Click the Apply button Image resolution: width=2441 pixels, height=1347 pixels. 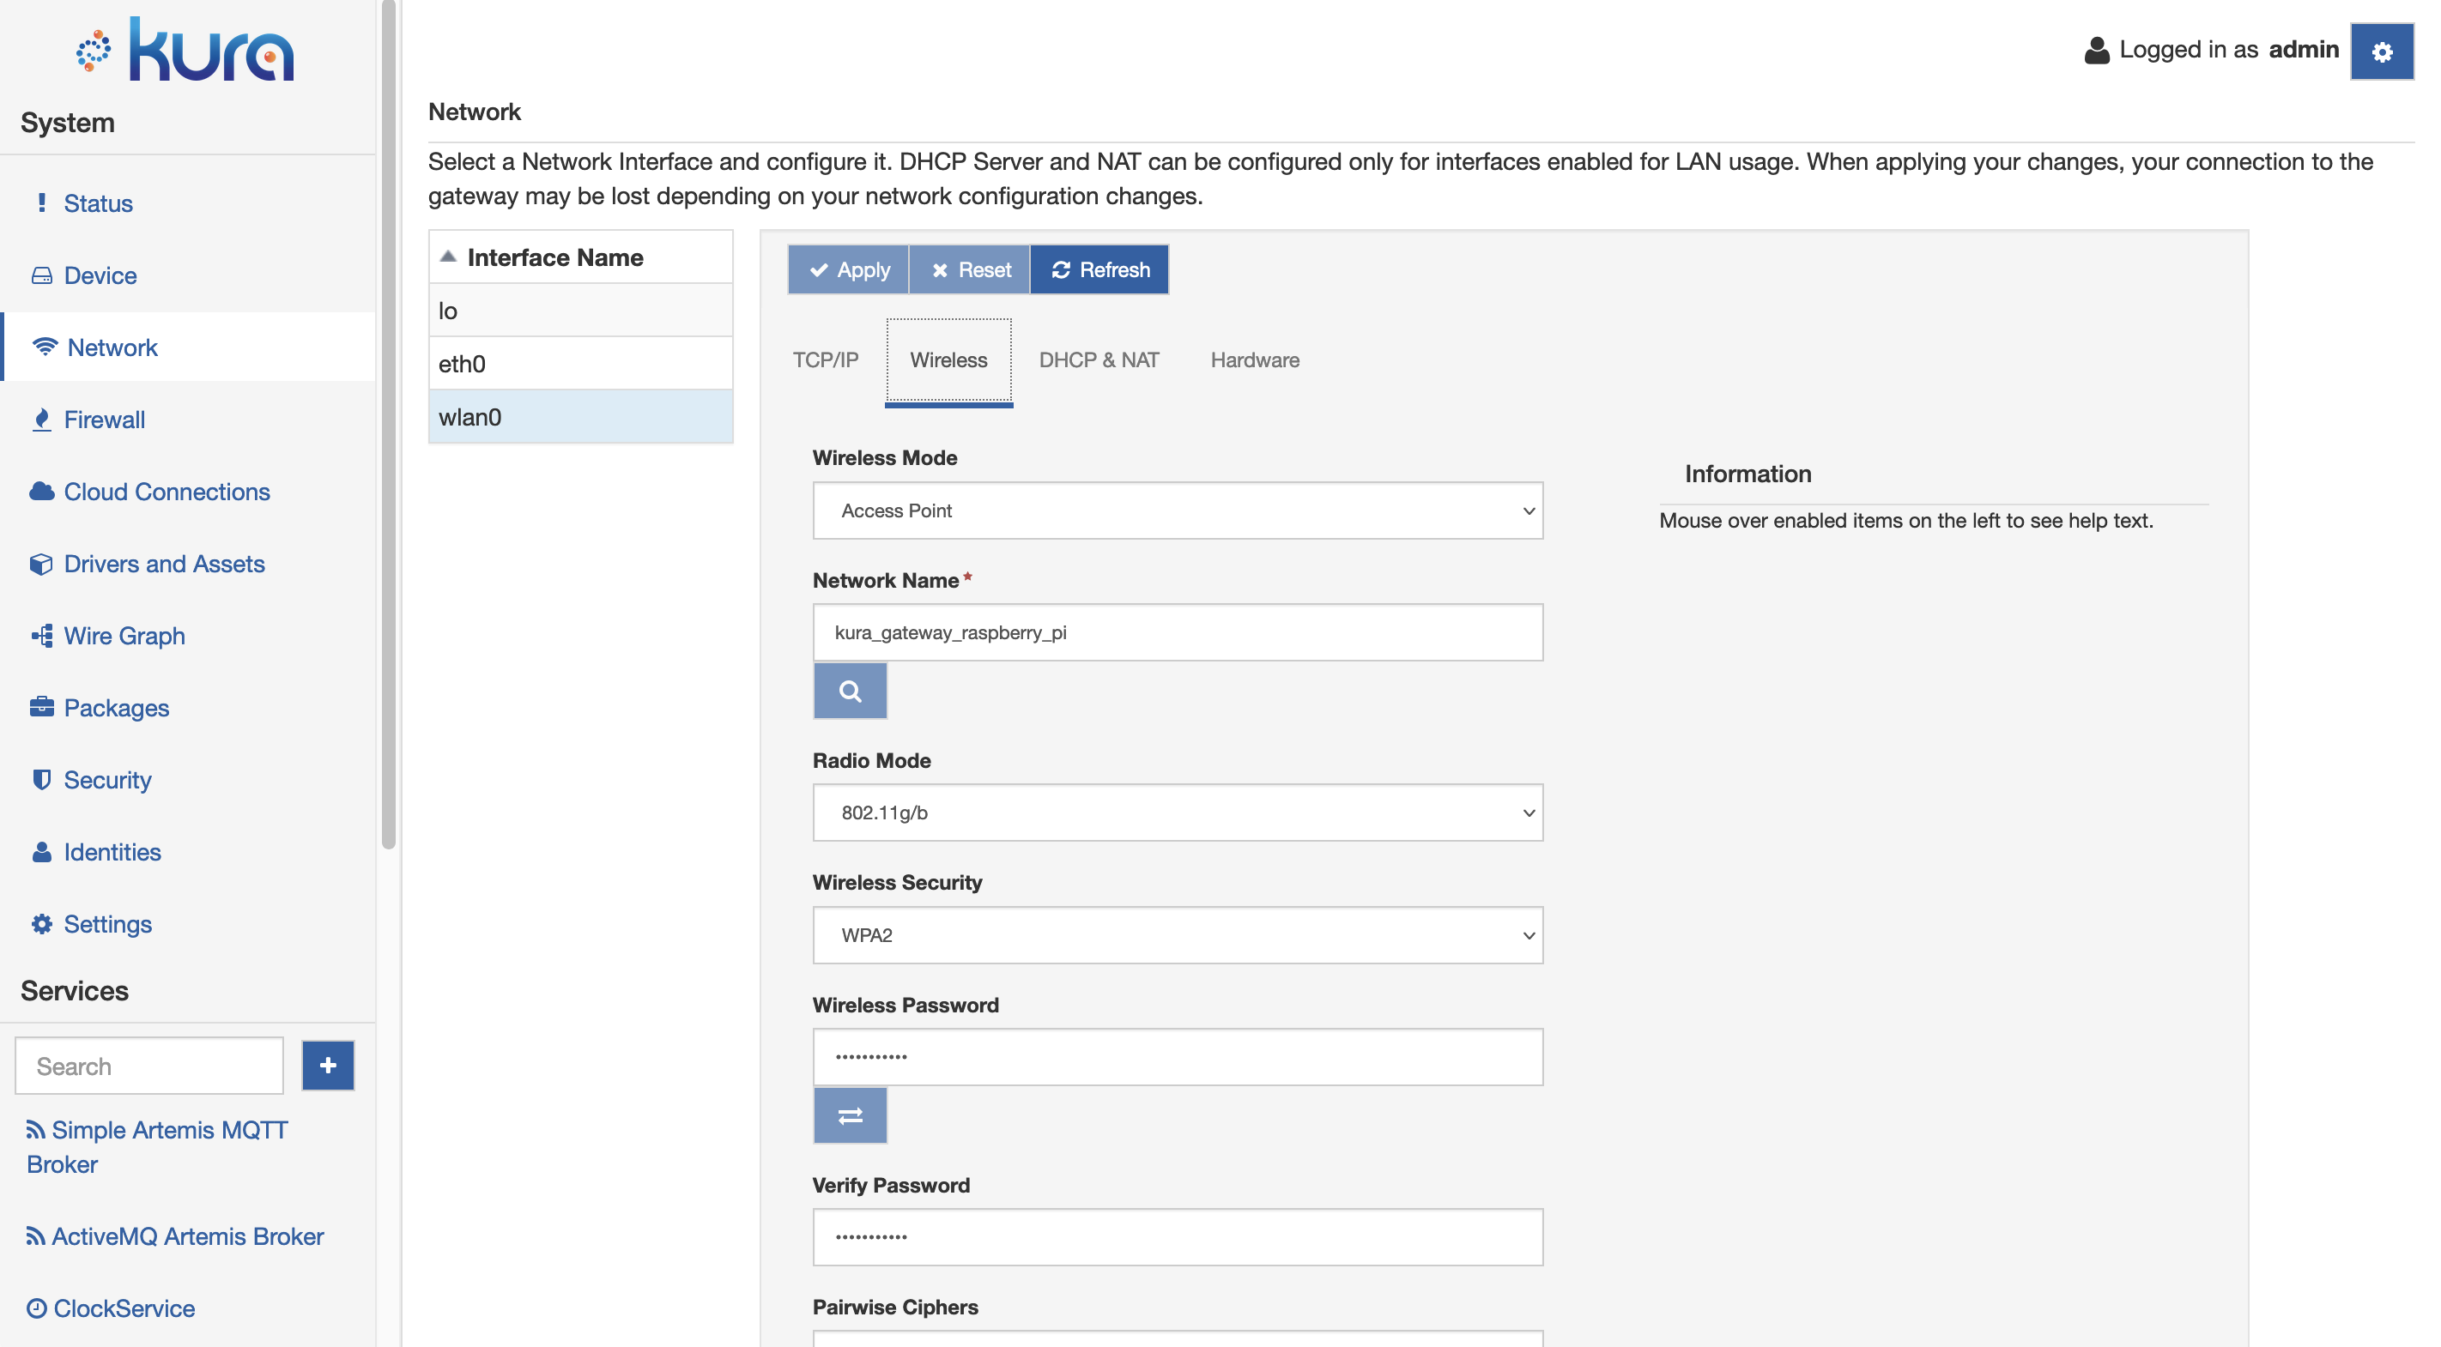tap(848, 269)
